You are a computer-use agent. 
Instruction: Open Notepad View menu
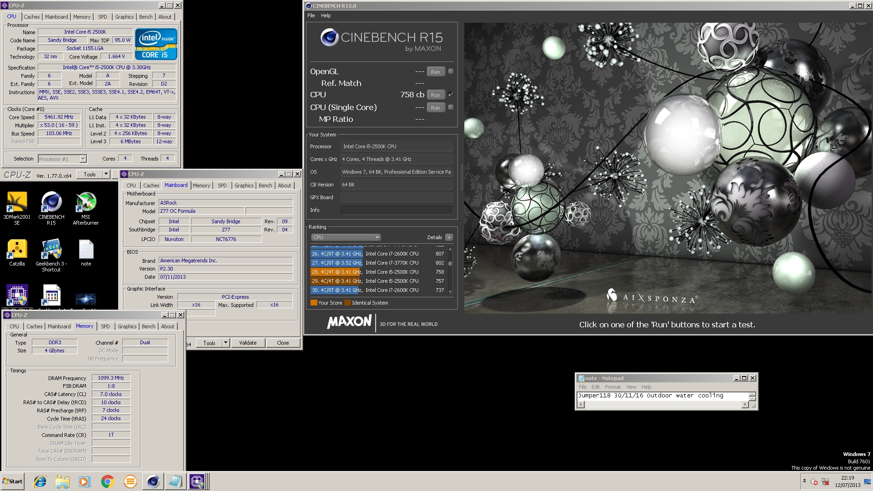tap(631, 387)
